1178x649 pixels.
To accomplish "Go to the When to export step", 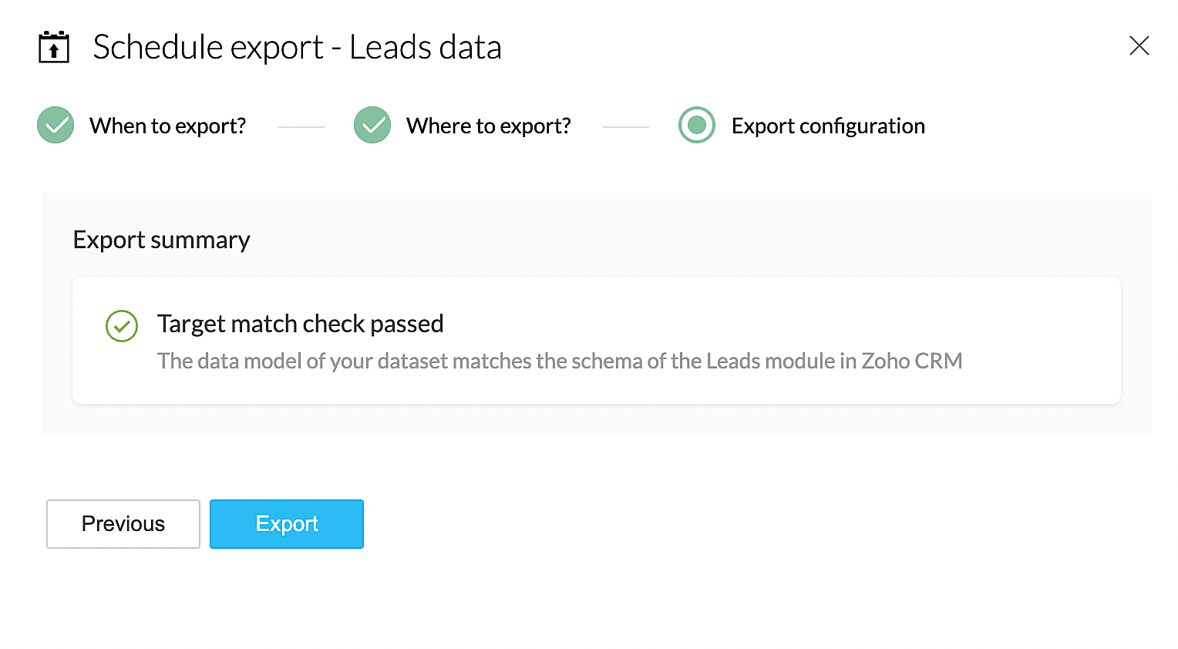I will [167, 126].
